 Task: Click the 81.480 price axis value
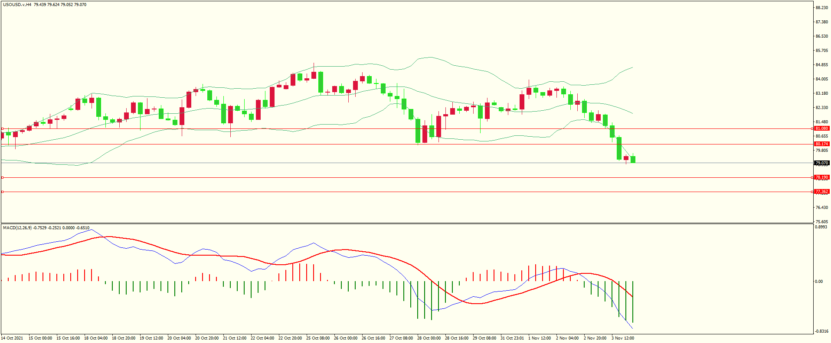coord(822,122)
